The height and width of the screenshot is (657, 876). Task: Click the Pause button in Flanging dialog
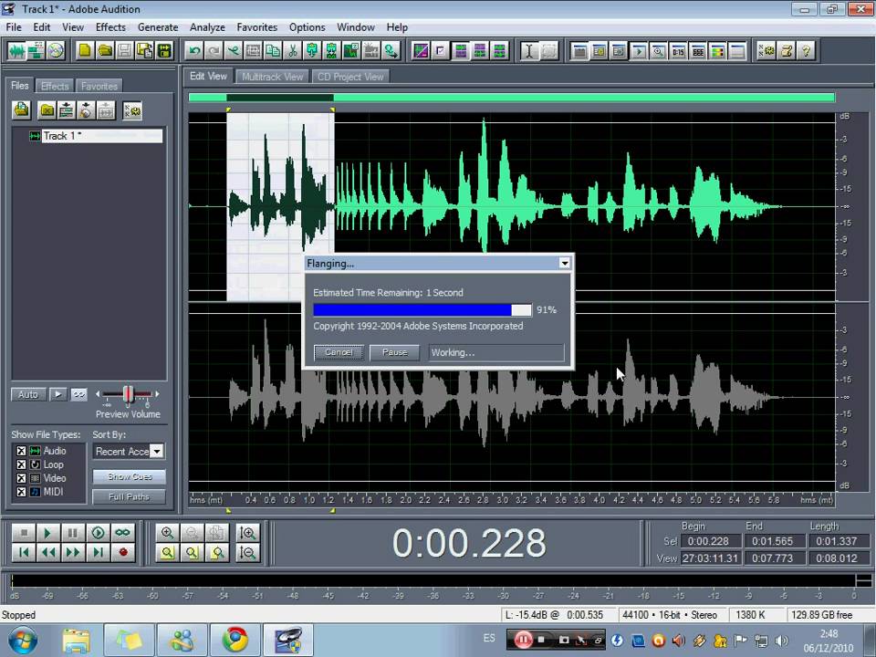tap(394, 352)
